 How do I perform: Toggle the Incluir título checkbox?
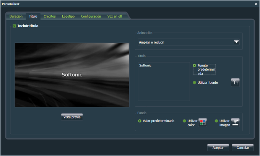click(x=15, y=26)
